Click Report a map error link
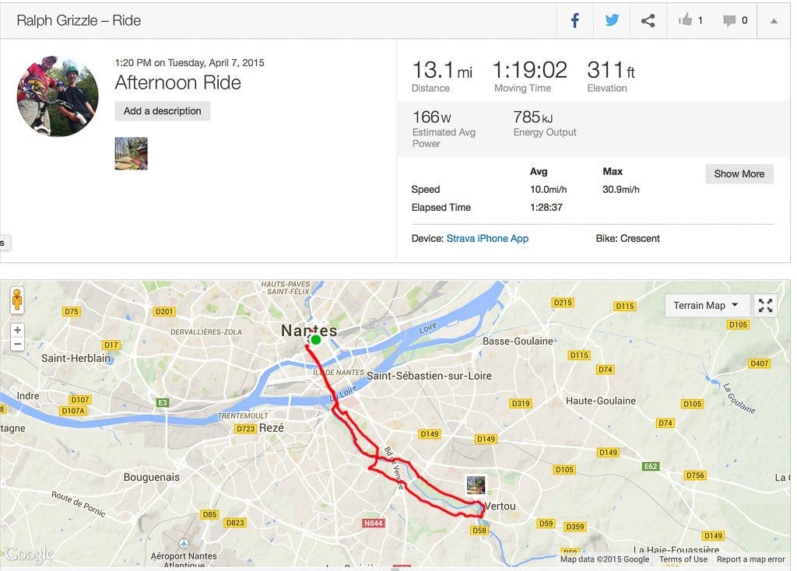This screenshot has height=571, width=797. point(751,559)
